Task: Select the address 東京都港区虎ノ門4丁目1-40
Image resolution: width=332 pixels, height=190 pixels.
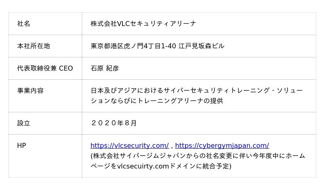Action: pyautogui.click(x=133, y=46)
